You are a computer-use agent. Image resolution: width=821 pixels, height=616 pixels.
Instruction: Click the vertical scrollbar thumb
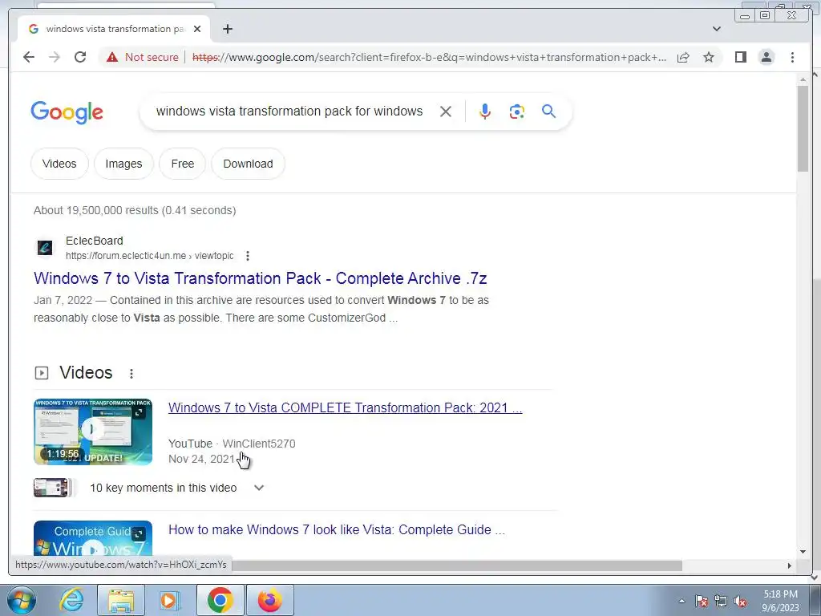pyautogui.click(x=803, y=128)
